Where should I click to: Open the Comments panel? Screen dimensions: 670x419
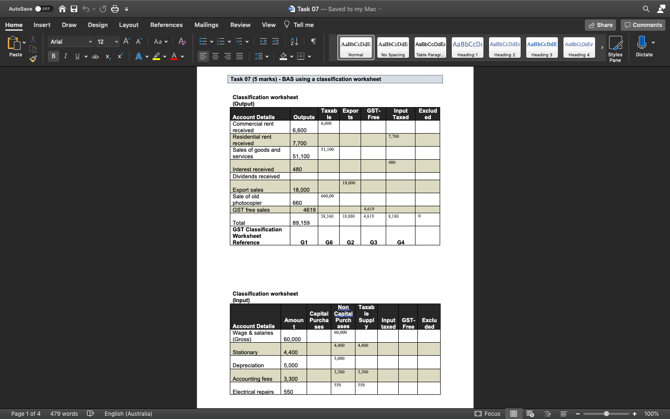[643, 25]
